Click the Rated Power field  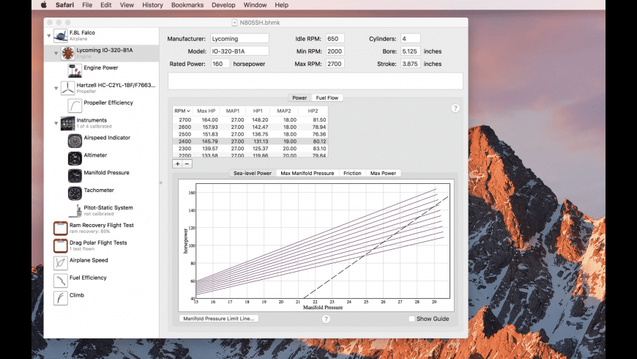point(220,64)
